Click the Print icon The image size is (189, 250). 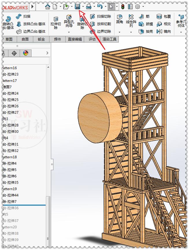tap(89, 6)
